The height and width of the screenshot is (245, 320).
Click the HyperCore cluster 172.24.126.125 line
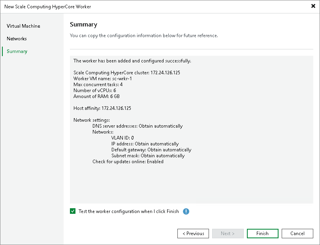click(x=127, y=73)
